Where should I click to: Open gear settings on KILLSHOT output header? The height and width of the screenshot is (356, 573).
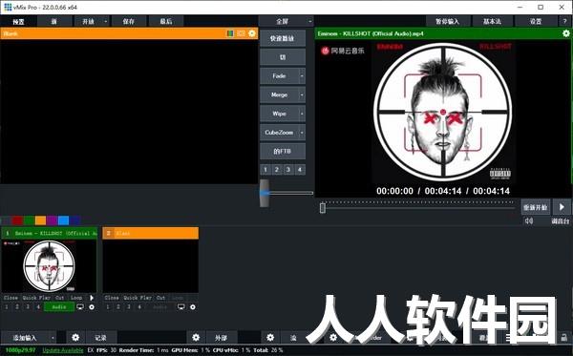pyautogui.click(x=566, y=33)
